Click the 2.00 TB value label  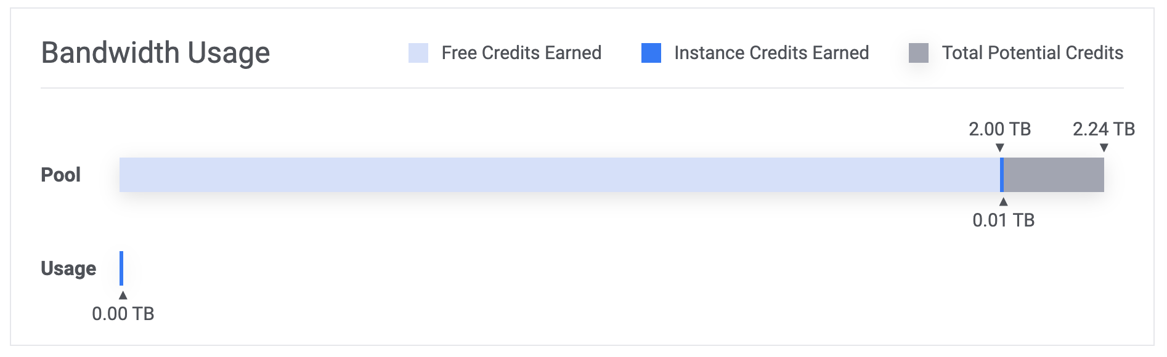coord(1000,129)
